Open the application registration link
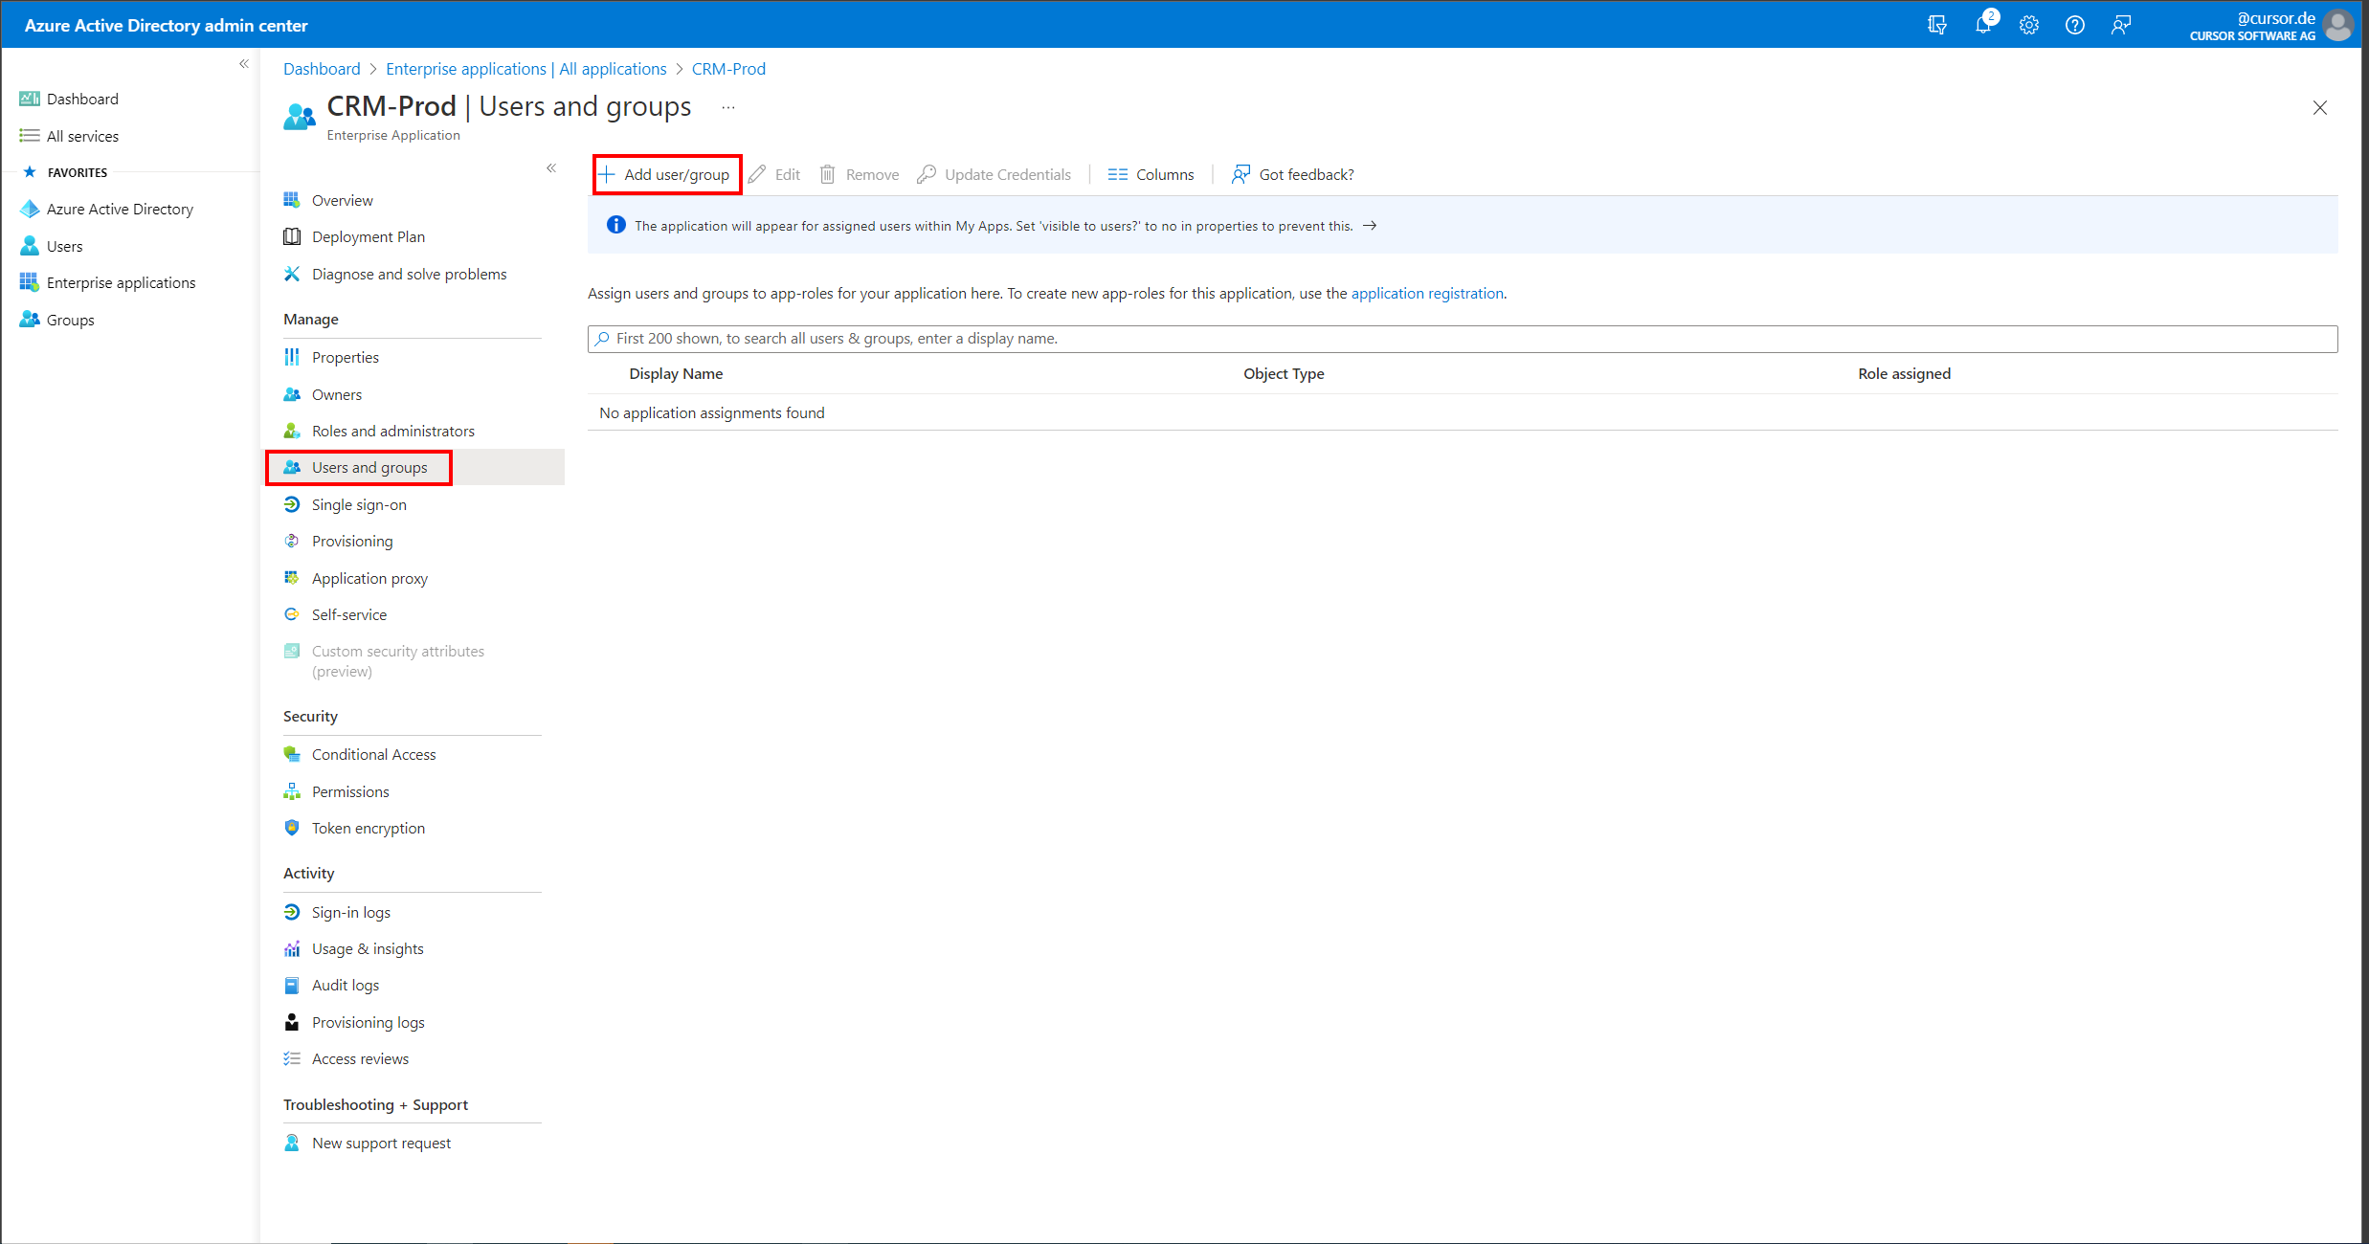 [x=1427, y=293]
